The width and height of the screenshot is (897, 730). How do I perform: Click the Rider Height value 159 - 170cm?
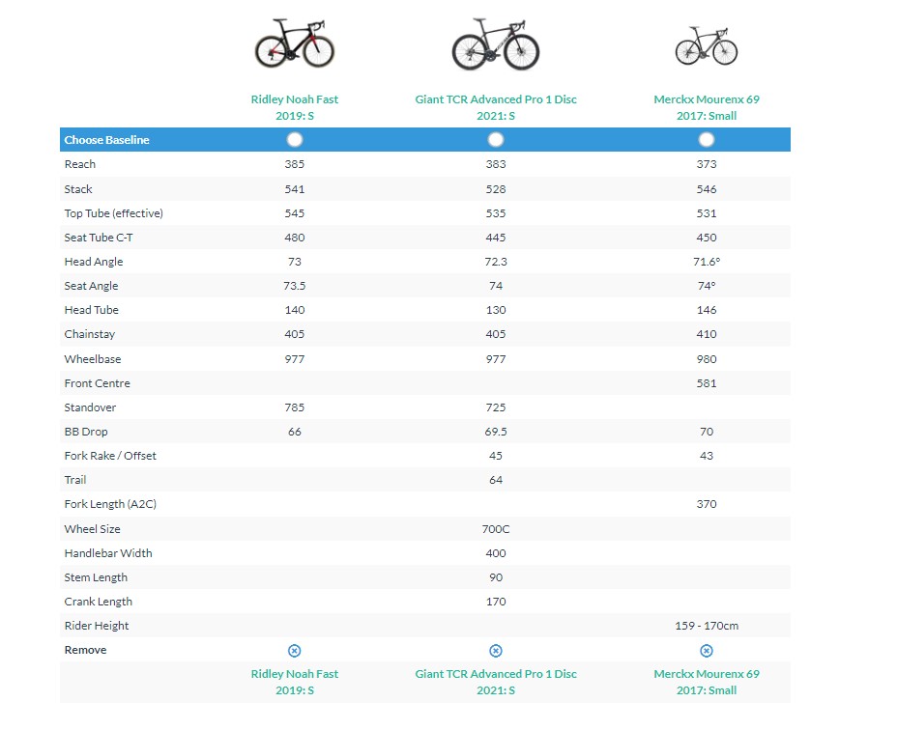click(x=707, y=626)
